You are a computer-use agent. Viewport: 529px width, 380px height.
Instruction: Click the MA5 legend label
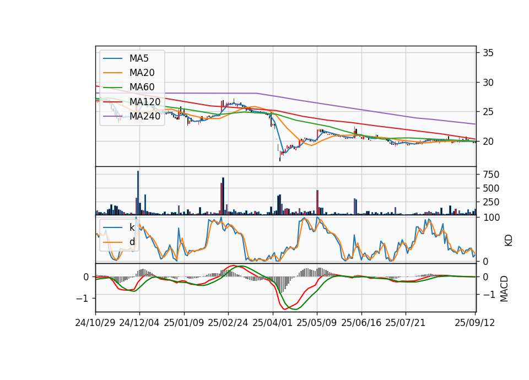[139, 58]
